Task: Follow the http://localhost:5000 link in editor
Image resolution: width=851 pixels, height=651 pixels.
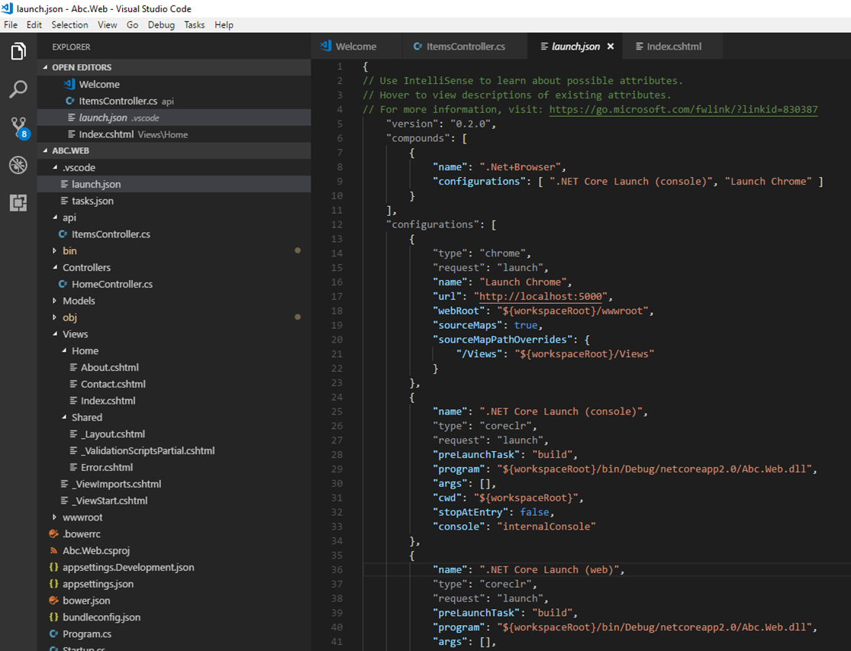Action: (540, 297)
